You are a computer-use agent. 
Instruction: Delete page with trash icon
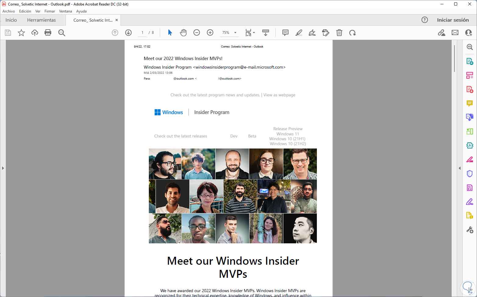pos(339,33)
